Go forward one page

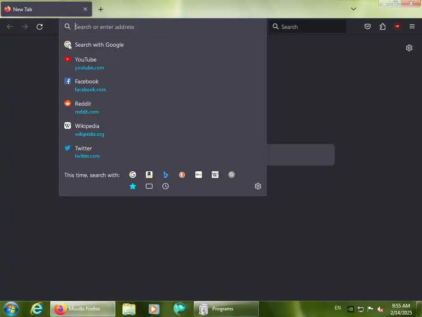(x=25, y=27)
